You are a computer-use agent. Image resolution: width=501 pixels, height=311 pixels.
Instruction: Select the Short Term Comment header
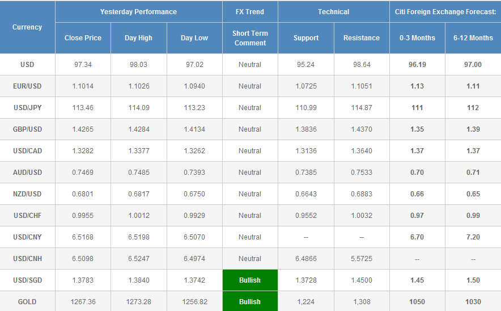click(x=250, y=38)
